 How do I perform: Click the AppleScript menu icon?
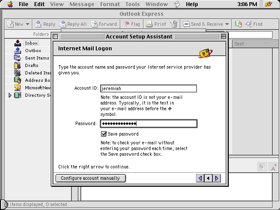(x=177, y=4)
